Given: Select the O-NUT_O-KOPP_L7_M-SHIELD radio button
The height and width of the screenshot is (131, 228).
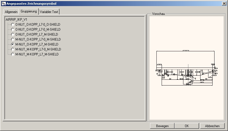Looking at the screenshot, I should [13, 34].
